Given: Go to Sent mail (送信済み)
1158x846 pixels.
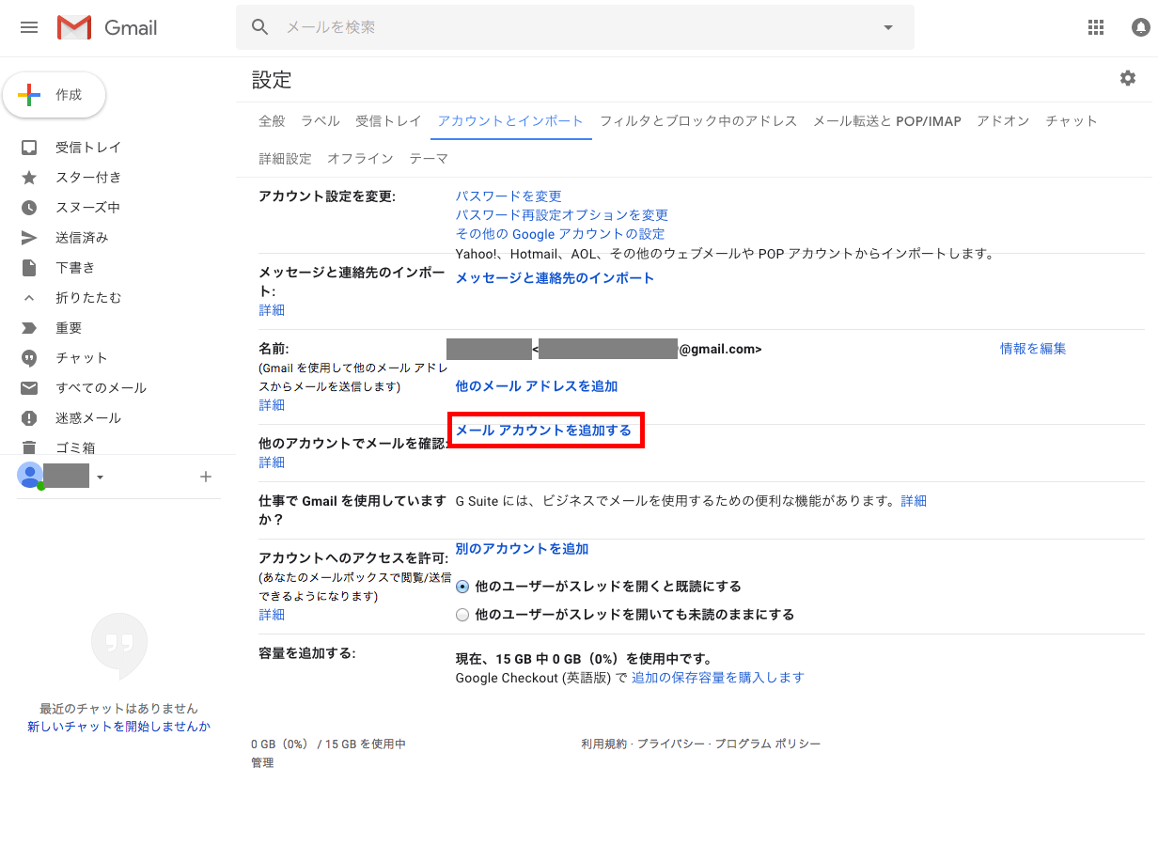Looking at the screenshot, I should point(82,238).
